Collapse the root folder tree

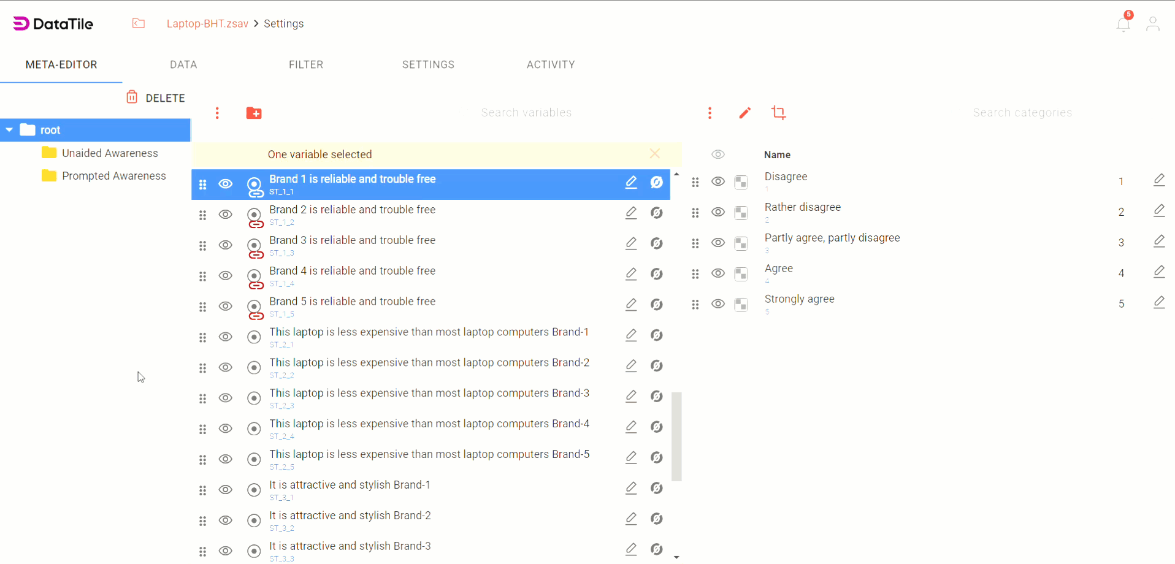pos(9,130)
